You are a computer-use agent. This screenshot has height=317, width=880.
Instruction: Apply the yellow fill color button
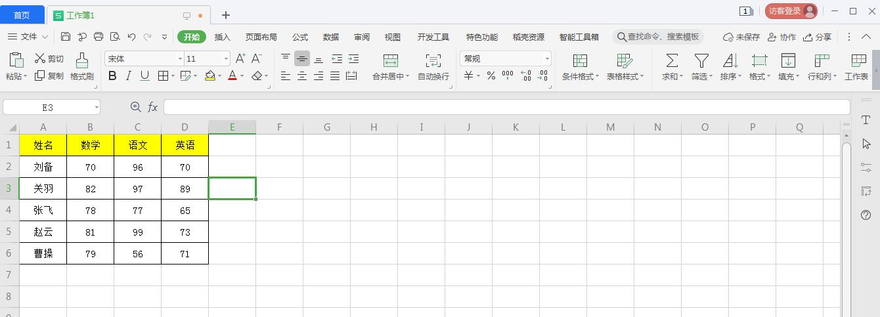(209, 76)
